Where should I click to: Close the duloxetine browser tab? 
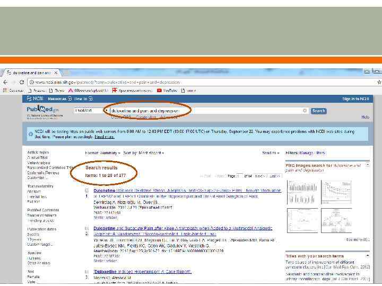(56, 73)
